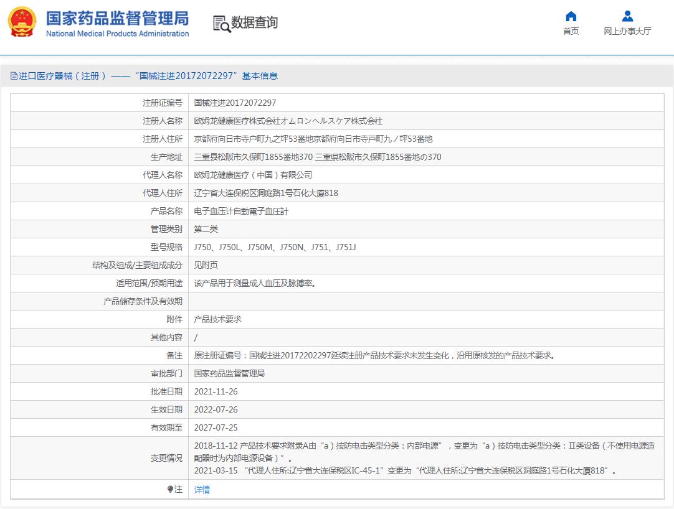Click the 结构及组成/主要组成成分 label
This screenshot has width=674, height=509.
tap(137, 265)
